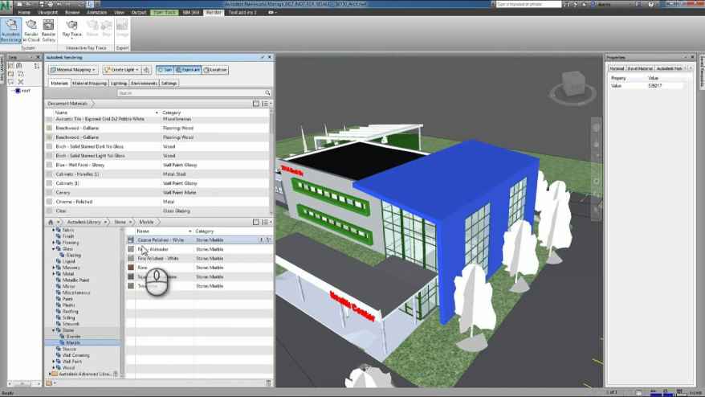Switch to the Lighting tab
Image resolution: width=705 pixels, height=397 pixels.
coord(119,83)
